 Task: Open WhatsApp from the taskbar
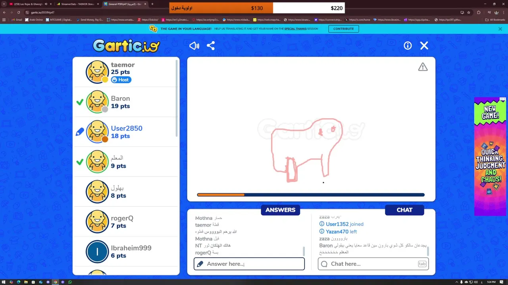(x=70, y=282)
